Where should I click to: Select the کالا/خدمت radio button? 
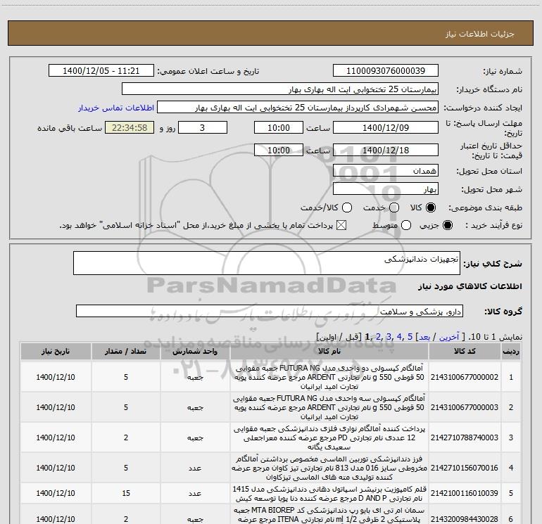[x=347, y=207]
